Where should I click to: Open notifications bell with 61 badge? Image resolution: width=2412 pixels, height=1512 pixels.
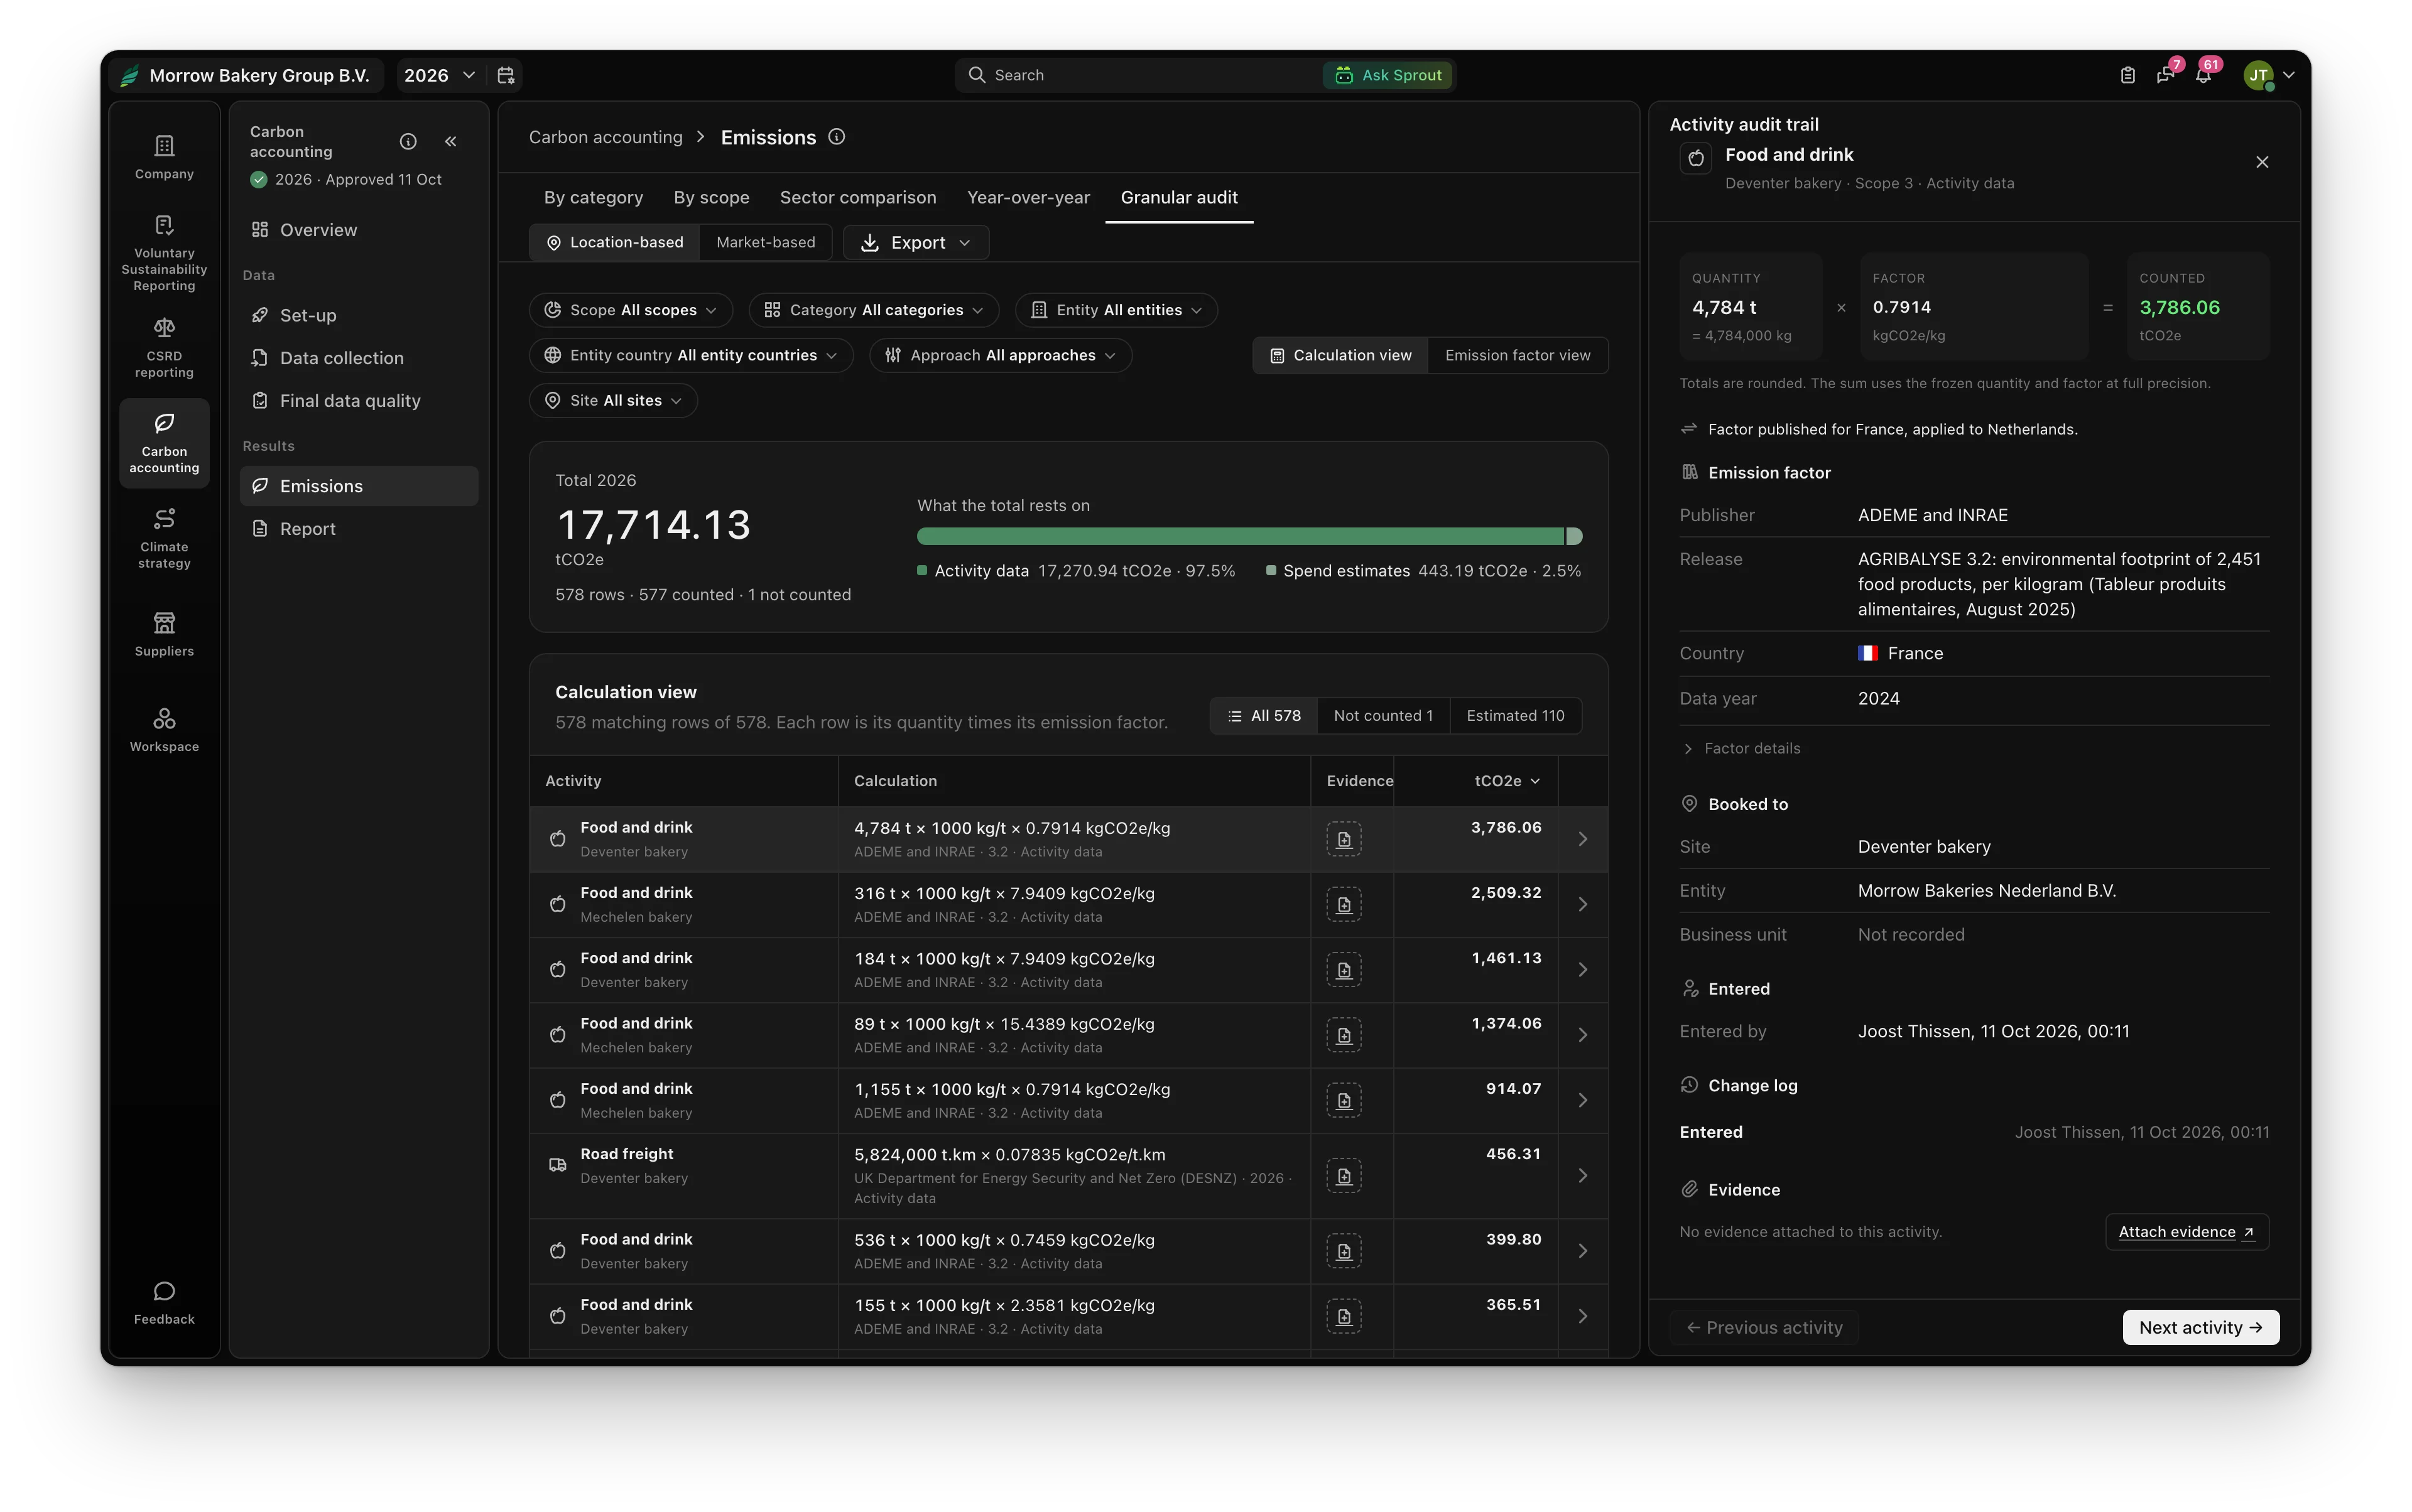click(x=2204, y=75)
